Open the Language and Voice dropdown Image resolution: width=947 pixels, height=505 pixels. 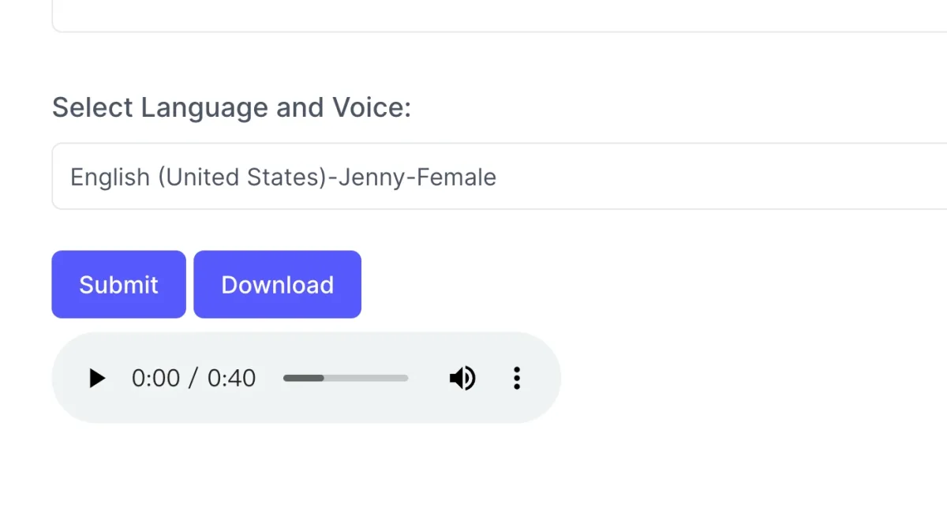(x=499, y=177)
